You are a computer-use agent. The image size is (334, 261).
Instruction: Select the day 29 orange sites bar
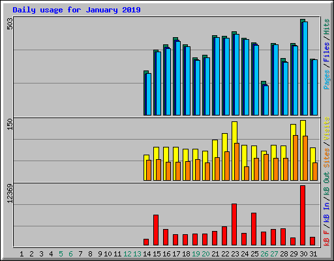pos(296,158)
